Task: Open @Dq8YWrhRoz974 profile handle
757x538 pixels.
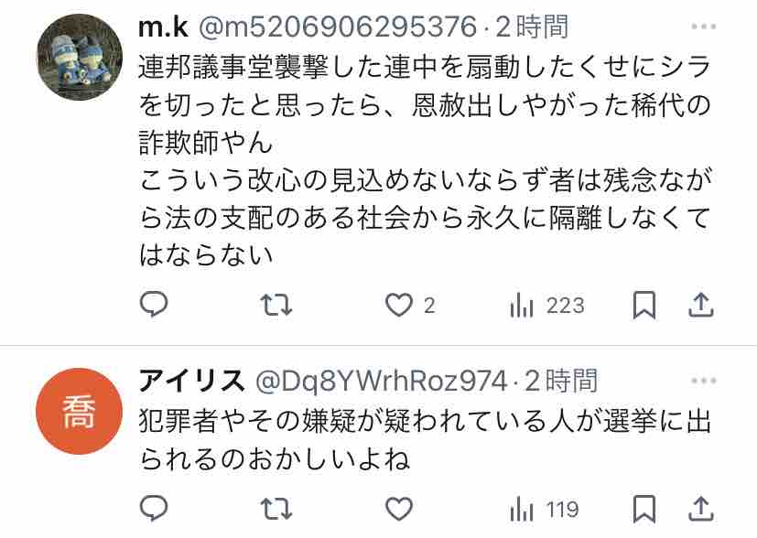Action: pyautogui.click(x=381, y=382)
